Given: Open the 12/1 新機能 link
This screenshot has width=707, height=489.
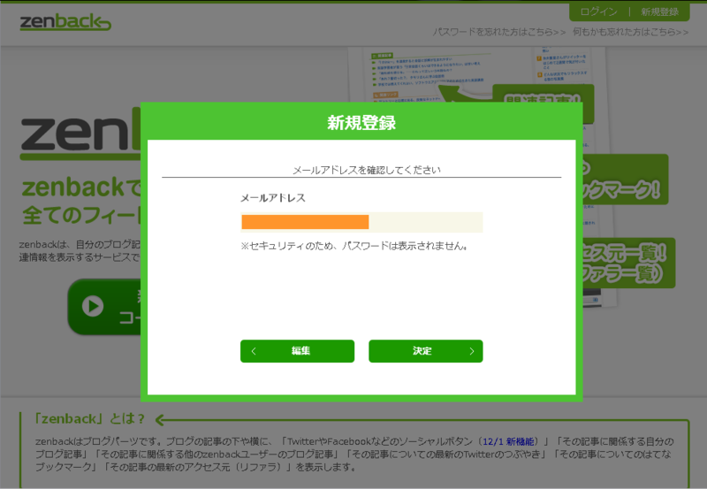Looking at the screenshot, I should click(x=508, y=441).
